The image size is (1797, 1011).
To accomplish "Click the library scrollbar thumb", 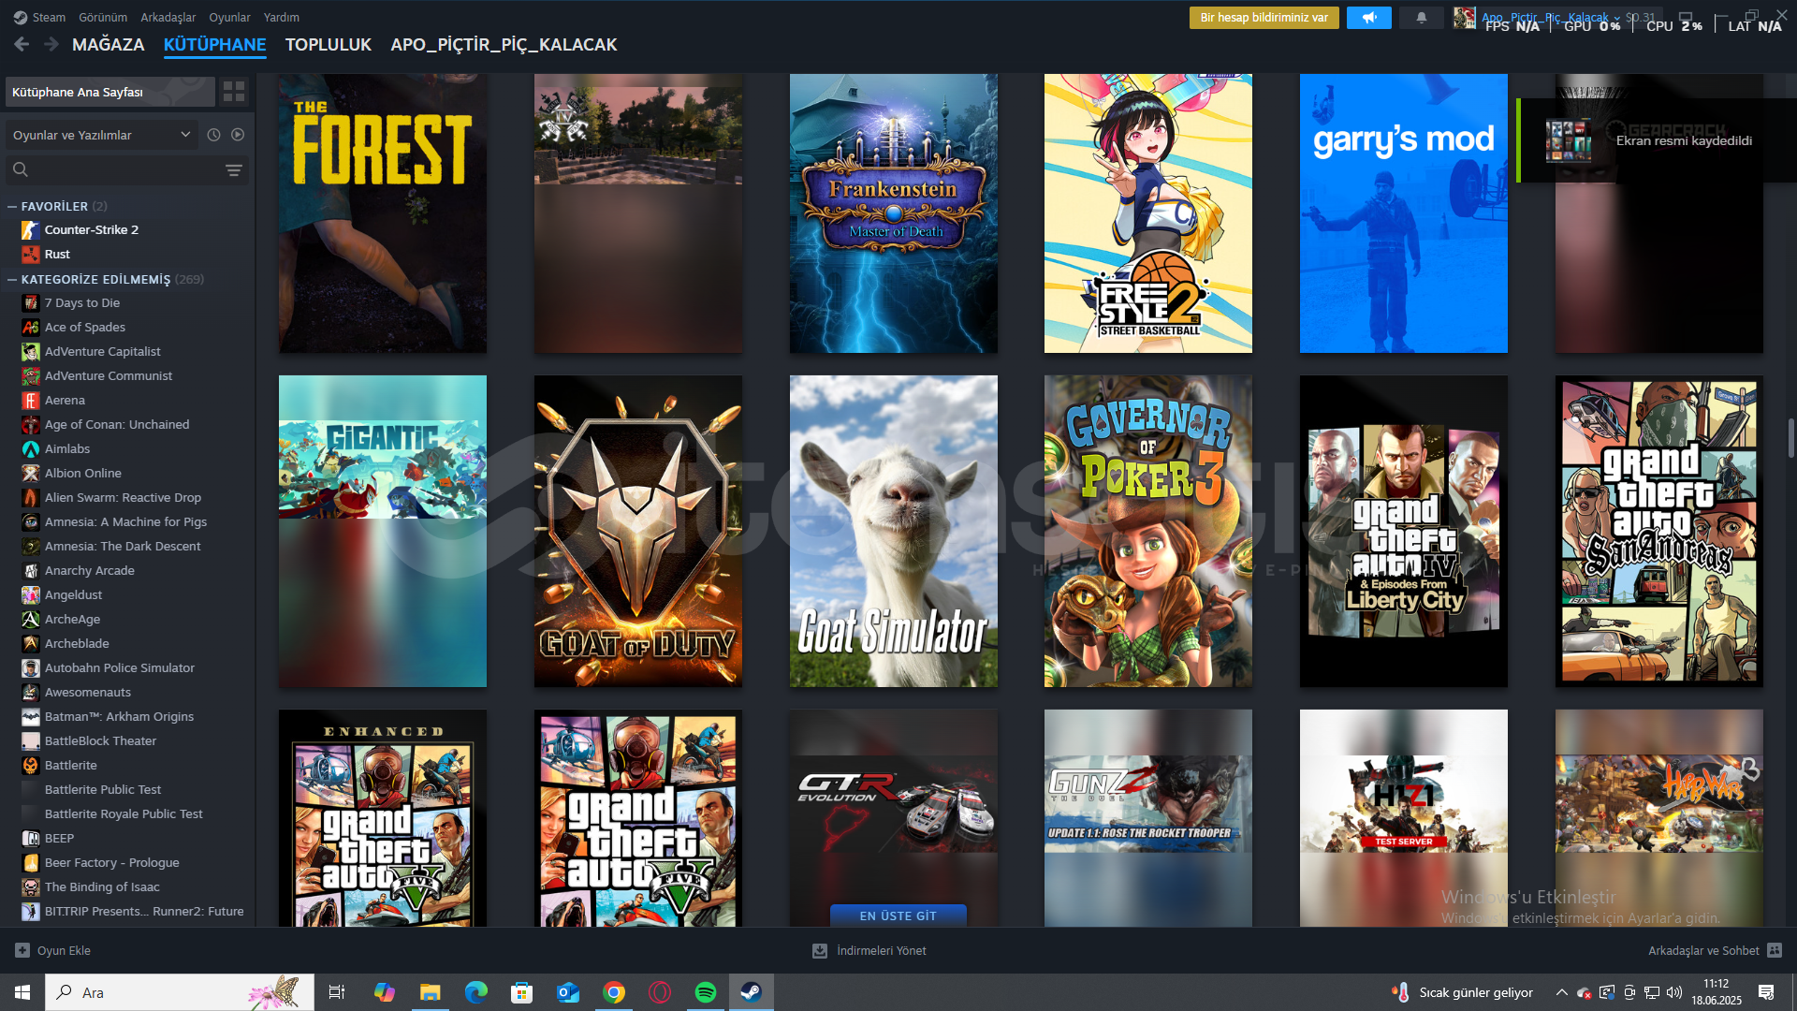I will 1790,438.
